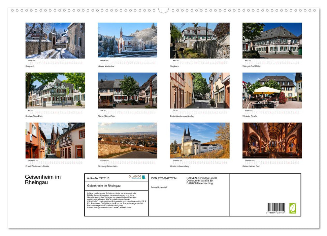Click 'Bischof-Blum-Platz' caption under May photo
Image resolution: width=327 pixels, height=236 pixels.
[34, 116]
